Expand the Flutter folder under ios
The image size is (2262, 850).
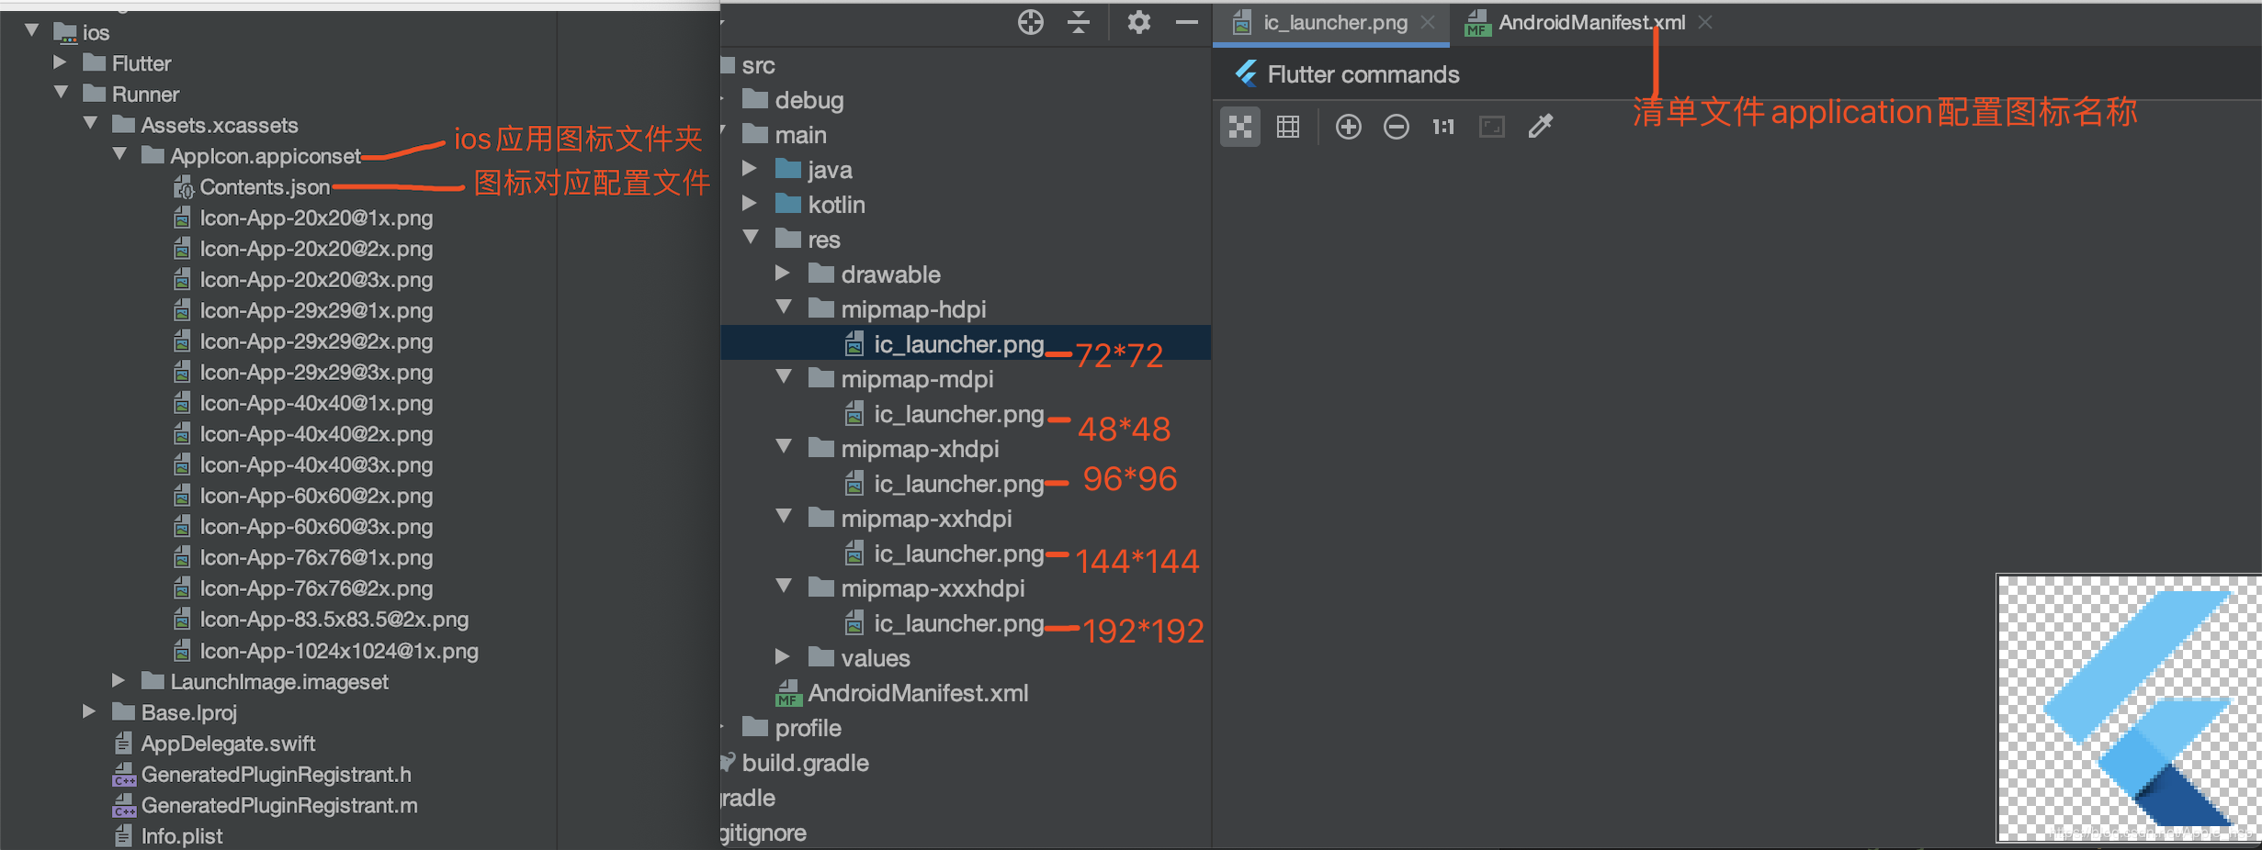pos(60,62)
